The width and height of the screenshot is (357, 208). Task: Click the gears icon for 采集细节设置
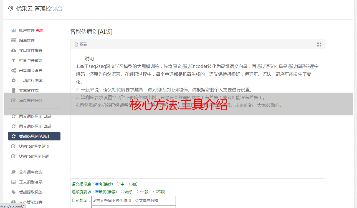pos(13,70)
